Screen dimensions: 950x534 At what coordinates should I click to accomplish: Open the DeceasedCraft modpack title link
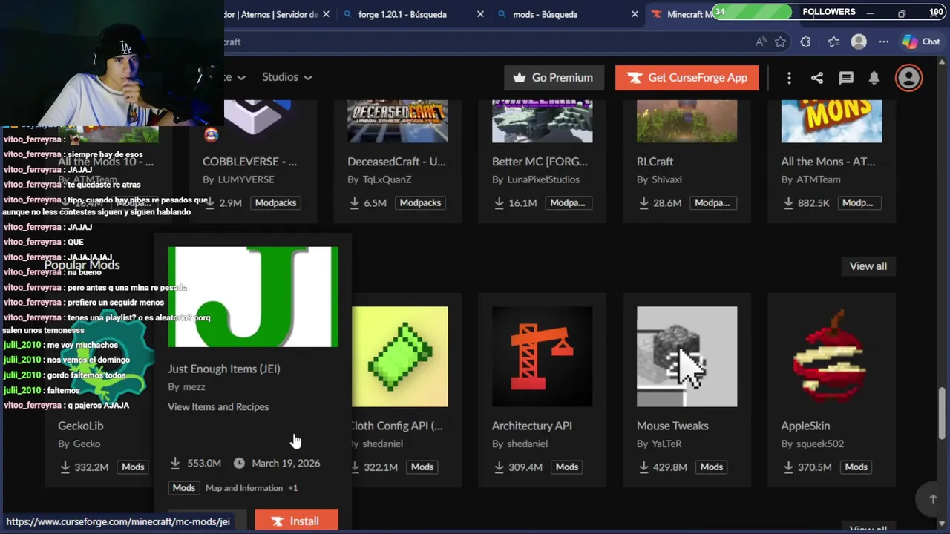[396, 161]
